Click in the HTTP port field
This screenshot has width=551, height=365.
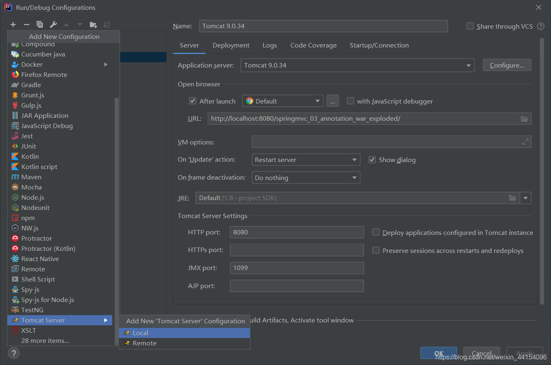(297, 232)
